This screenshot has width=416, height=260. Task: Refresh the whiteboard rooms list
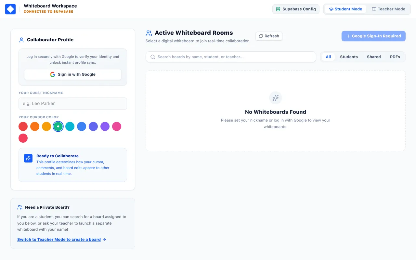[x=269, y=36]
